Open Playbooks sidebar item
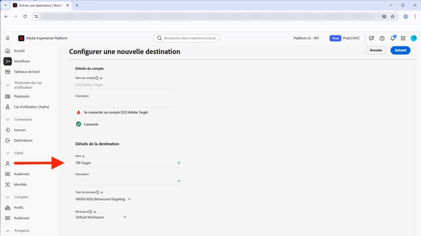 click(x=21, y=96)
